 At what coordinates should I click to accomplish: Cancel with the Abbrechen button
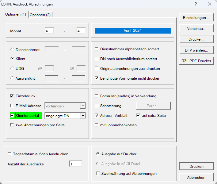point(196,177)
